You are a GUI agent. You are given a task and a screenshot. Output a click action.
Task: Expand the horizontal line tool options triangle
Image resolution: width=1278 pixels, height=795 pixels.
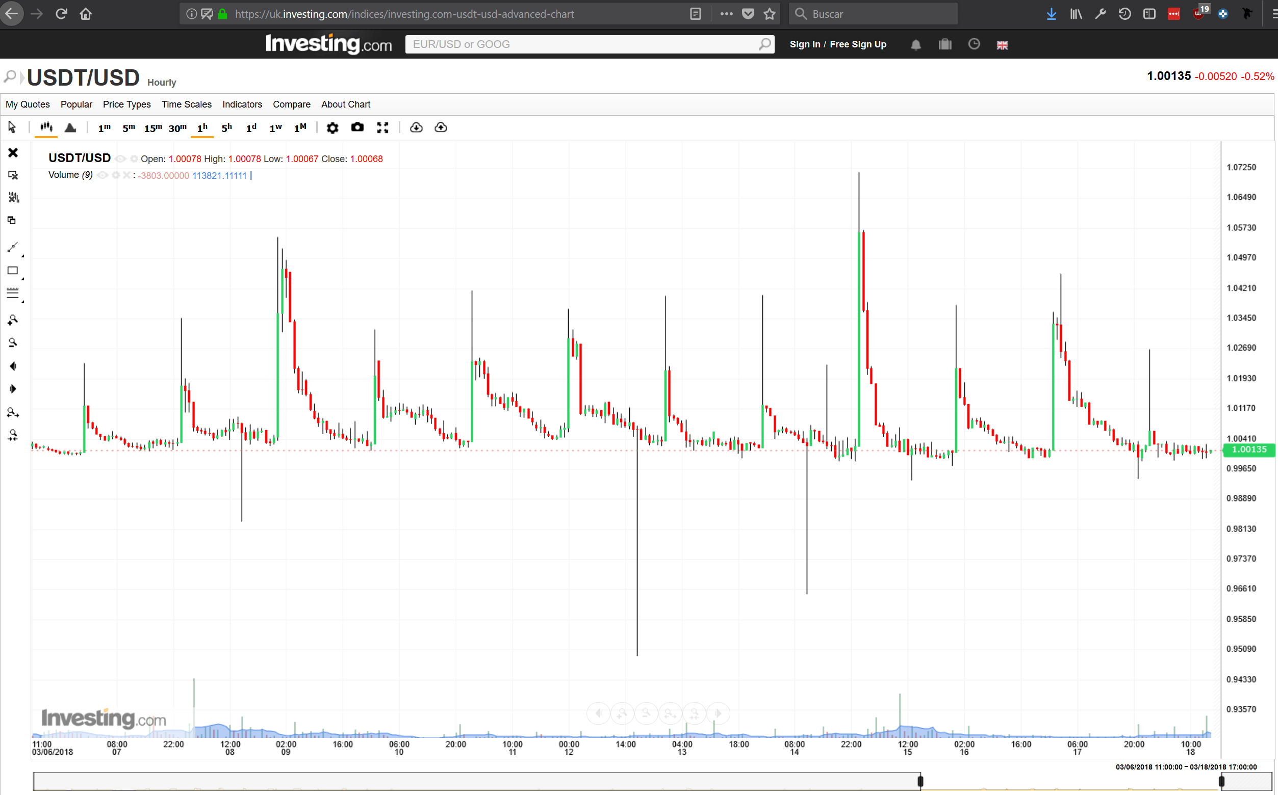coord(23,302)
